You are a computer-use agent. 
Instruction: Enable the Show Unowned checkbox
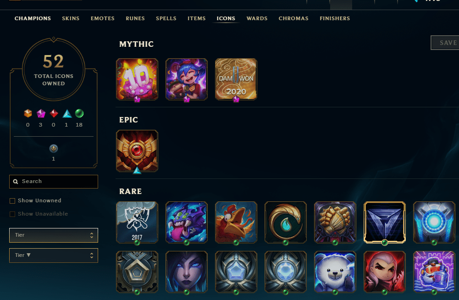click(x=12, y=200)
